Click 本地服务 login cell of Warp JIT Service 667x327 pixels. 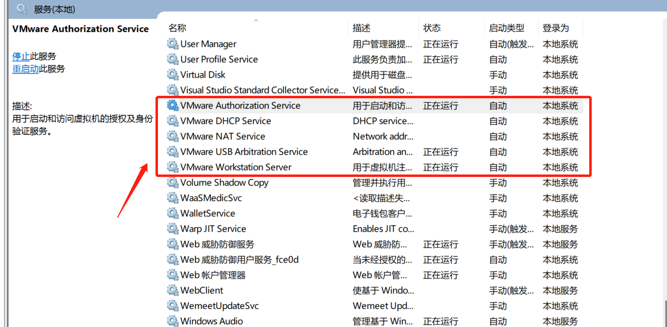click(560, 229)
